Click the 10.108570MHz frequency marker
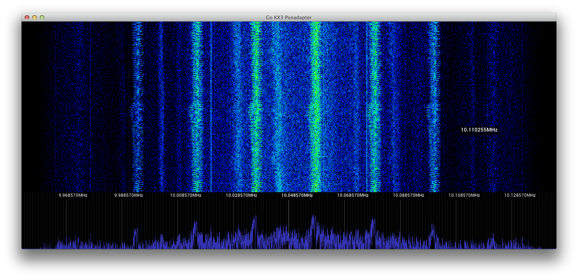 464,195
